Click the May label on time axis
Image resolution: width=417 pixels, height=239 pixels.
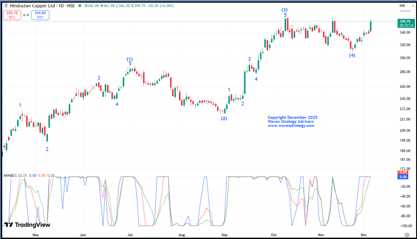(36, 235)
